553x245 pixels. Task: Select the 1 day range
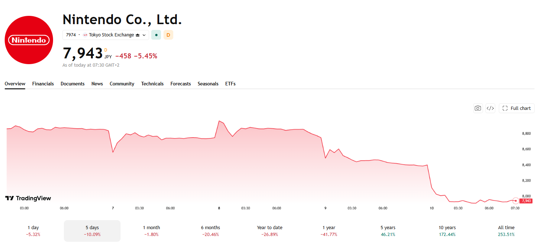coord(33,231)
